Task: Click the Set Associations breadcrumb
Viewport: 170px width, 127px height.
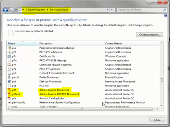Action: coord(59,10)
